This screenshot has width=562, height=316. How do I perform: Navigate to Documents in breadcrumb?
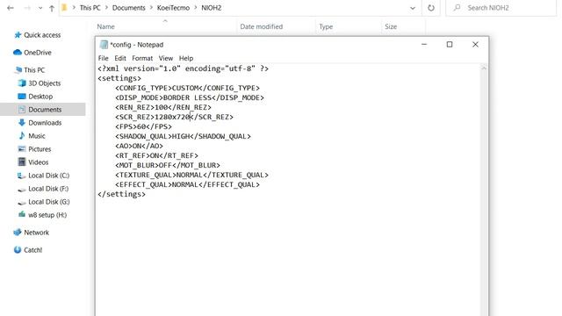pos(129,8)
